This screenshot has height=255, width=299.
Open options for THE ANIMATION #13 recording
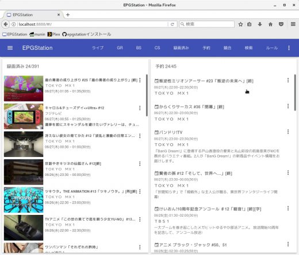coord(140,191)
